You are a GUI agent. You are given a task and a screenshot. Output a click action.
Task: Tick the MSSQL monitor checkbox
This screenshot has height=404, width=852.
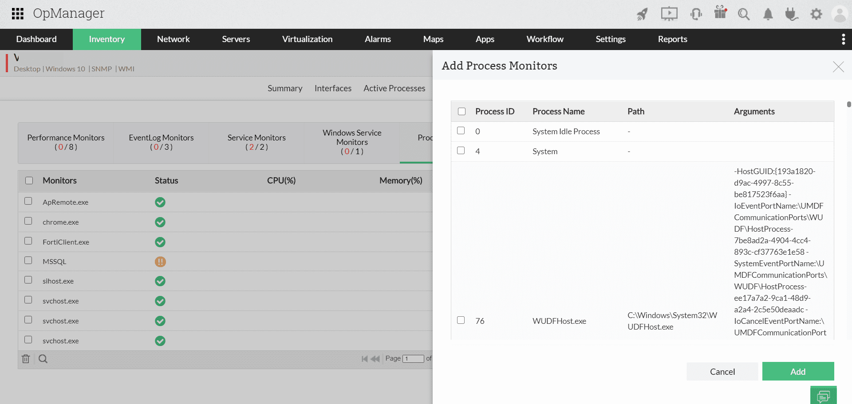[x=28, y=260]
